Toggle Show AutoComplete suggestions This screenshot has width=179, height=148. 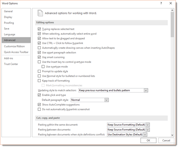tap(39, 104)
